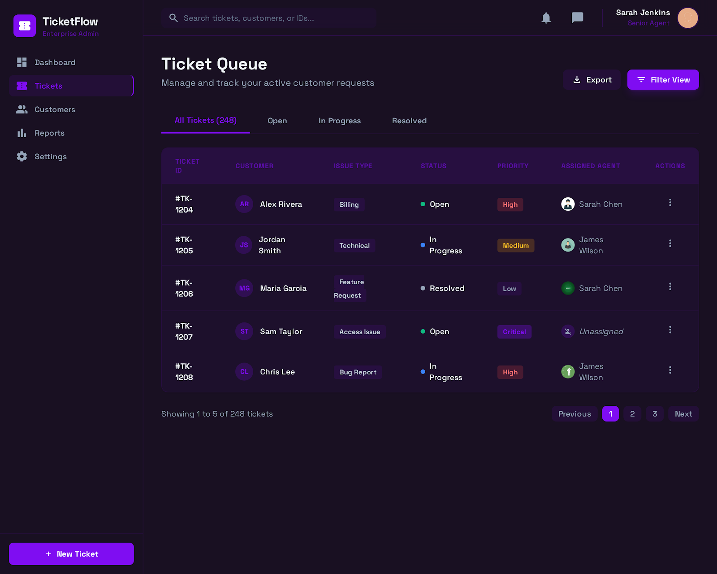
Task: Click the TicketFlow logo icon
Action: (x=25, y=26)
